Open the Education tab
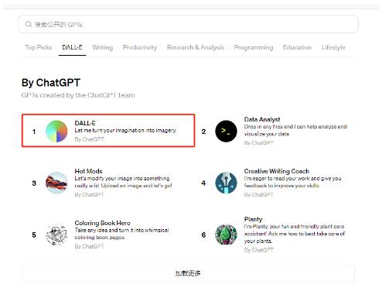 point(297,47)
